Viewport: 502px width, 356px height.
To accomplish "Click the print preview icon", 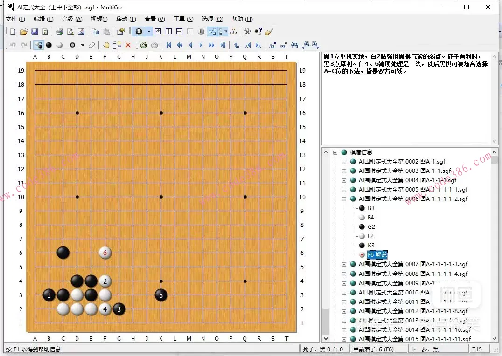I will (x=69, y=32).
